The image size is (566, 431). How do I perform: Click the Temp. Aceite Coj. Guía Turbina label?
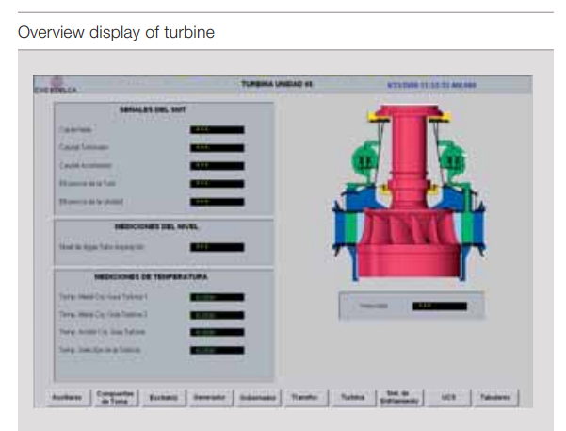102,332
